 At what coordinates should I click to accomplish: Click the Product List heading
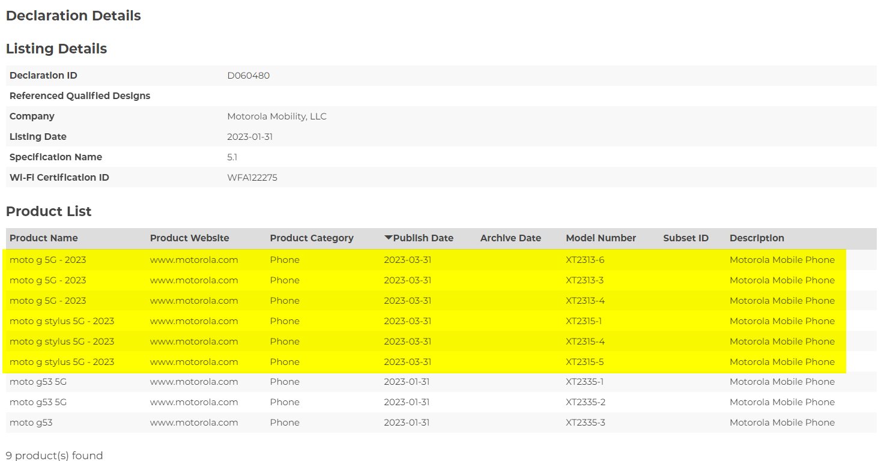coord(49,211)
